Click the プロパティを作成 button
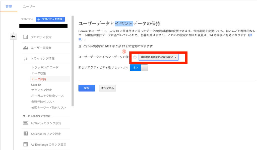The height and width of the screenshot is (150, 257). coord(50,19)
